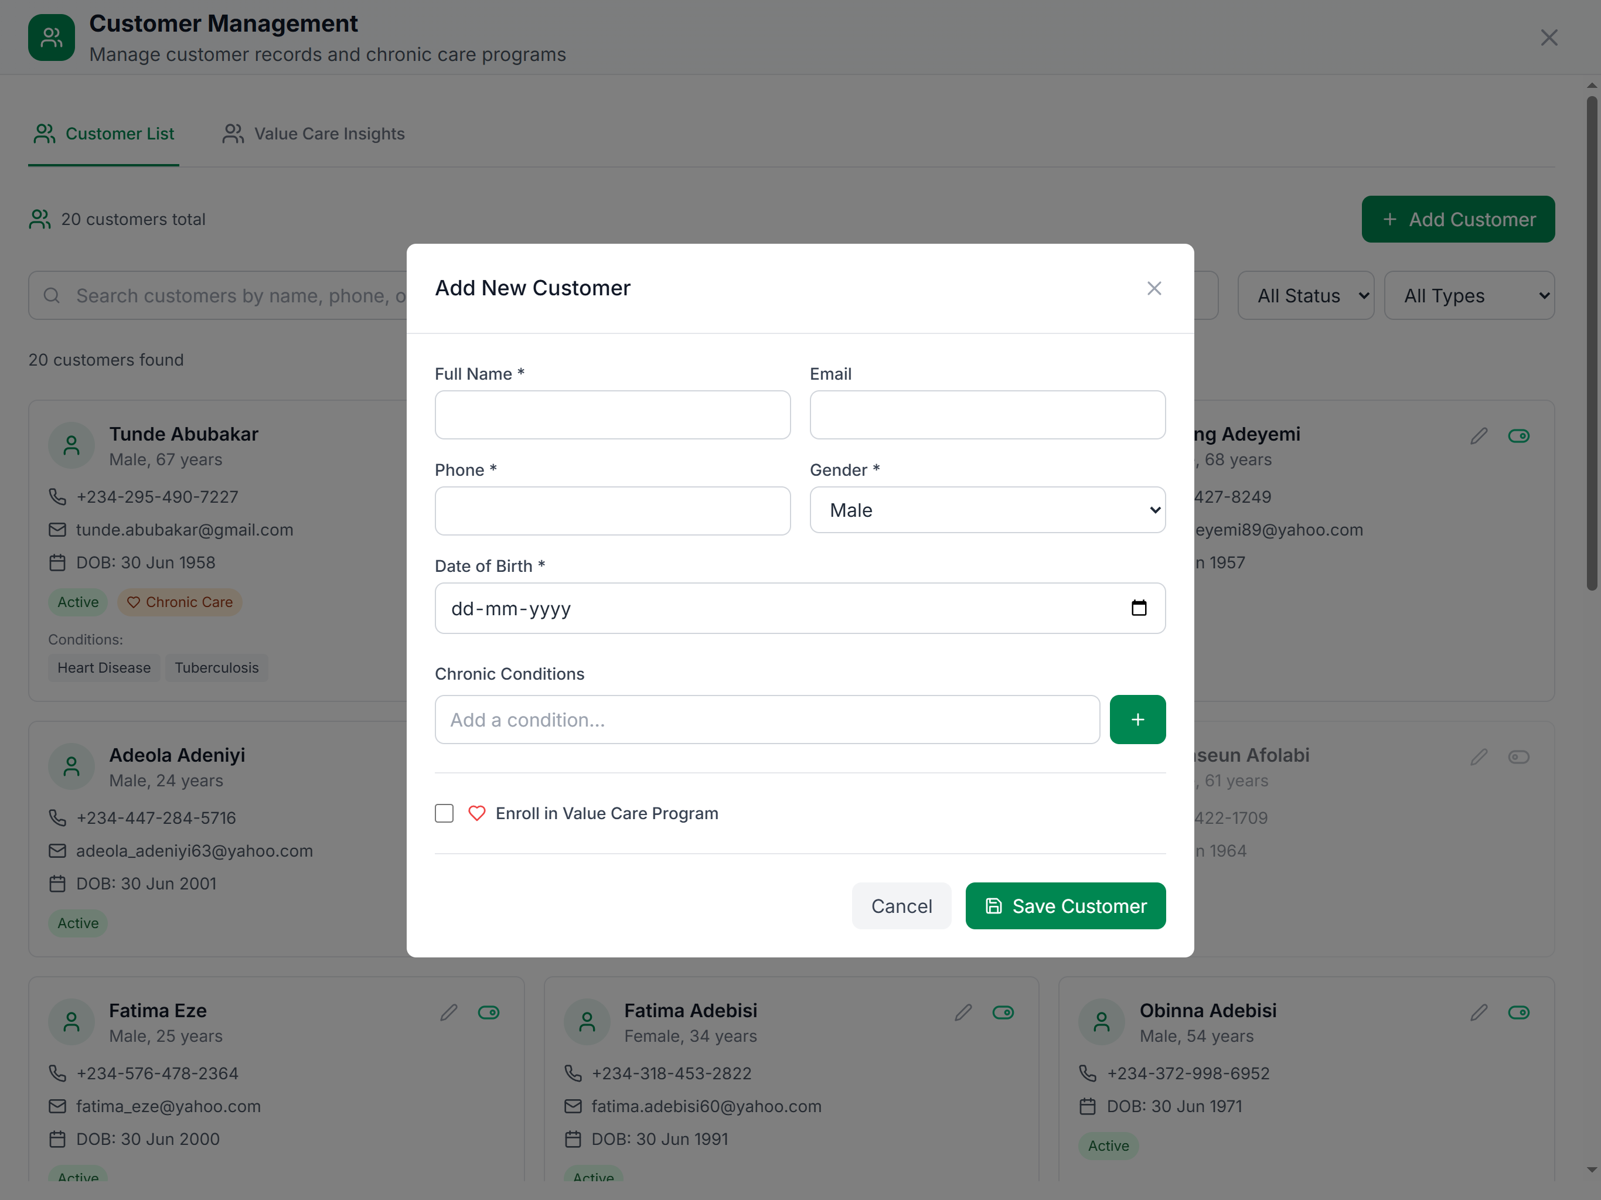The width and height of the screenshot is (1601, 1200).
Task: Open the Gender dropdown
Action: (x=987, y=510)
